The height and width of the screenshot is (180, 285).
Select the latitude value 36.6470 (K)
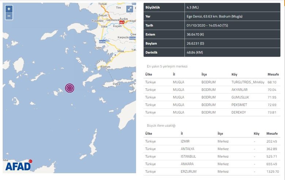(x=195, y=34)
